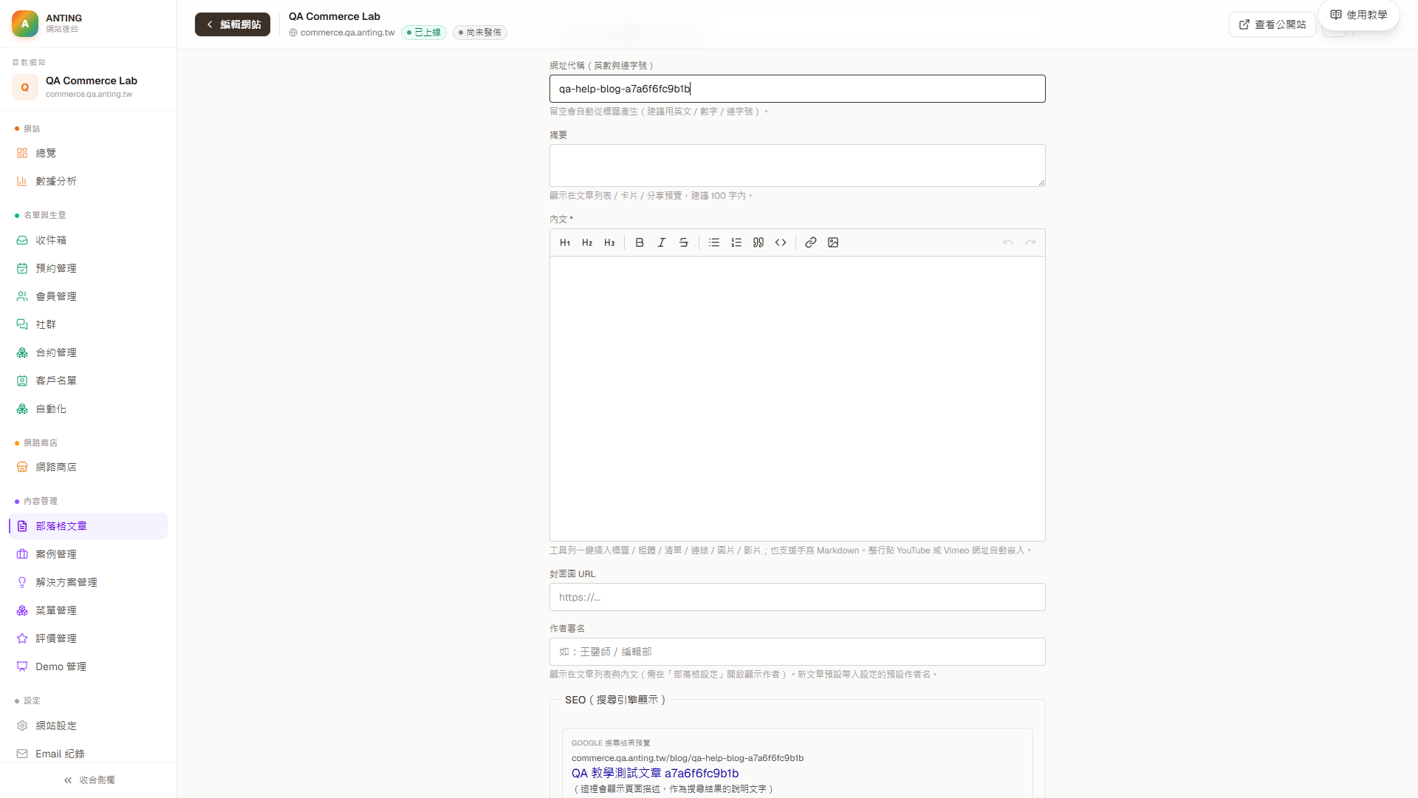Open 收件箱 inbox
Image resolution: width=1418 pixels, height=798 pixels.
pos(89,240)
